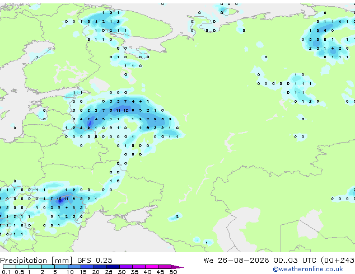Click the '(00+243' forecast offset text
Viewport: 355px width, 274px height.
tap(338, 261)
